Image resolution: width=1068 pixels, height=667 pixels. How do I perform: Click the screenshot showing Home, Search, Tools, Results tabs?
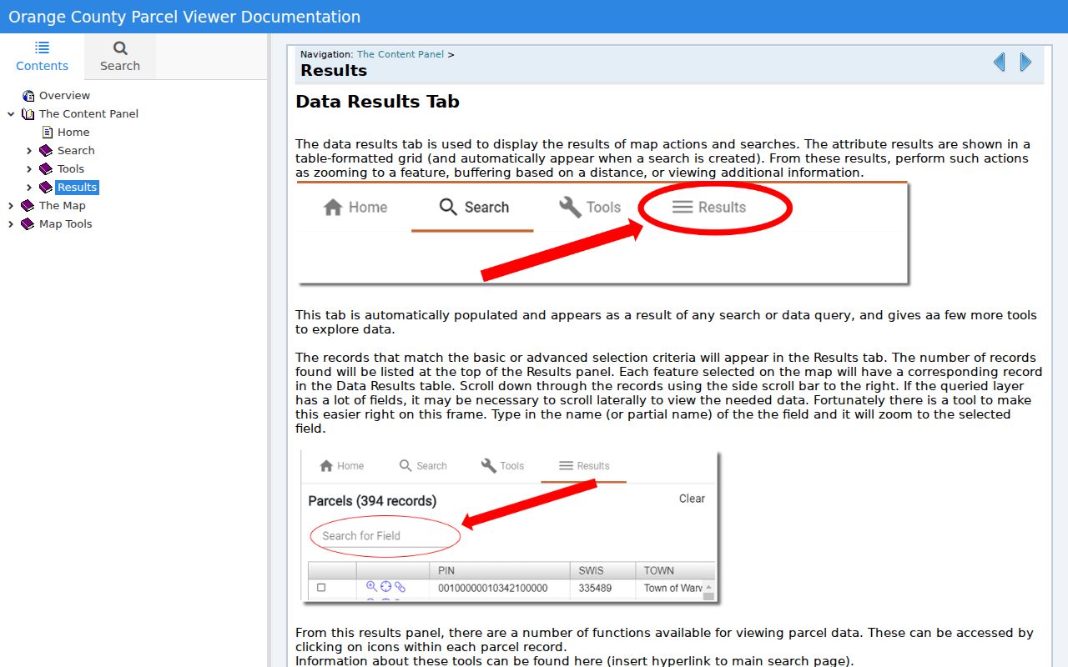(x=602, y=233)
